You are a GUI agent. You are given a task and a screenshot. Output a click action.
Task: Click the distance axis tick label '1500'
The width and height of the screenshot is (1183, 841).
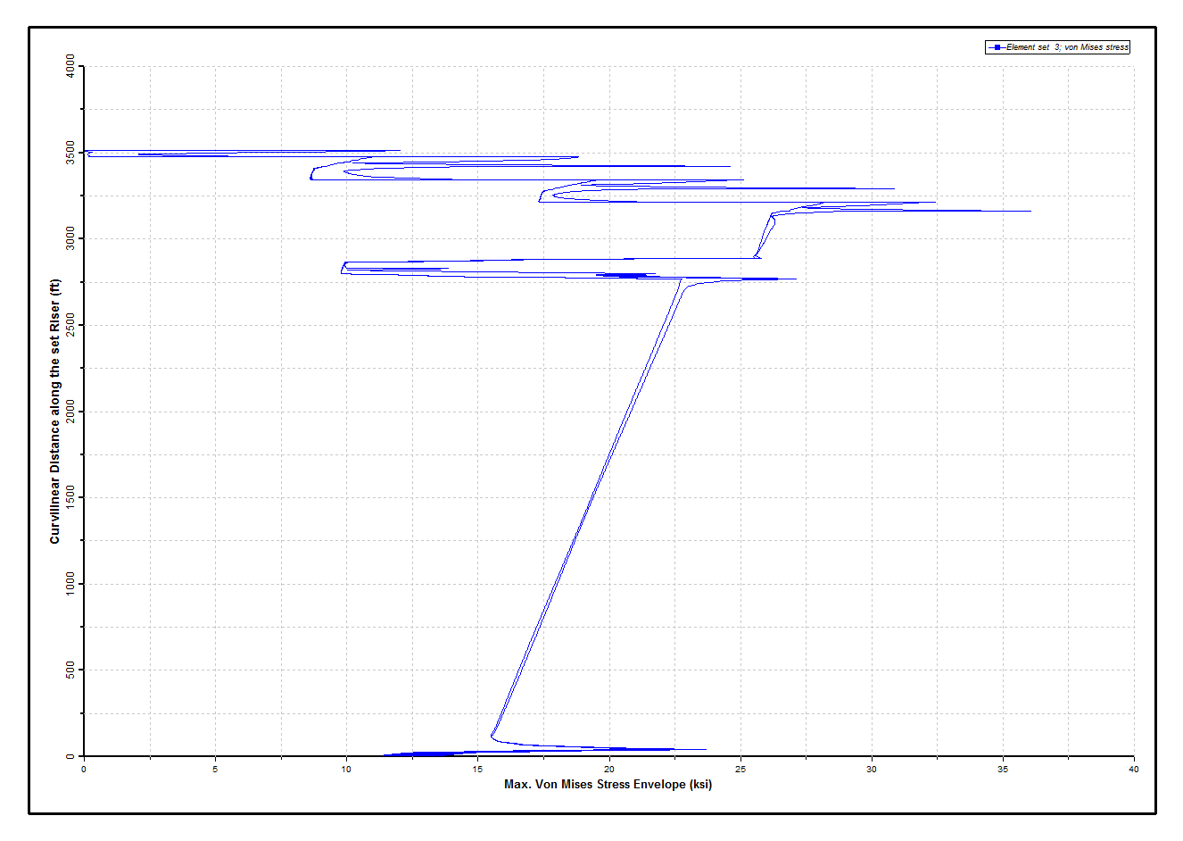tap(70, 497)
